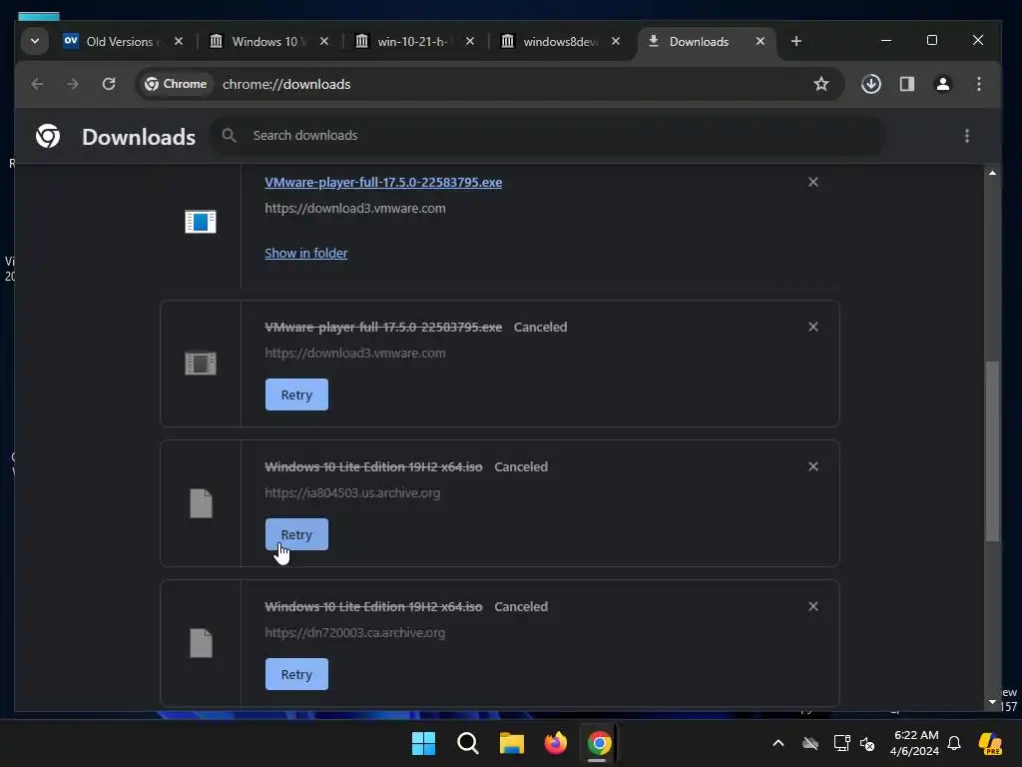Open the clock showing 6:22 AM
Image resolution: width=1022 pixels, height=767 pixels.
coord(914,743)
